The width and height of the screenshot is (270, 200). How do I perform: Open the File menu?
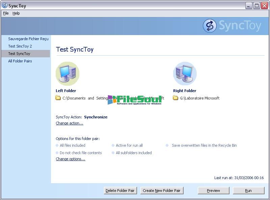[6, 13]
